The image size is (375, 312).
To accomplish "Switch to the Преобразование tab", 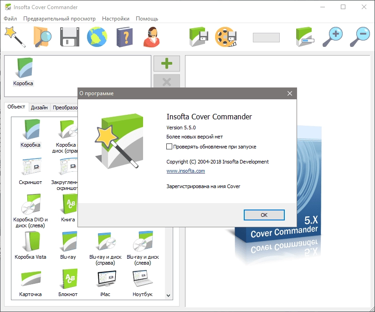I will point(65,107).
